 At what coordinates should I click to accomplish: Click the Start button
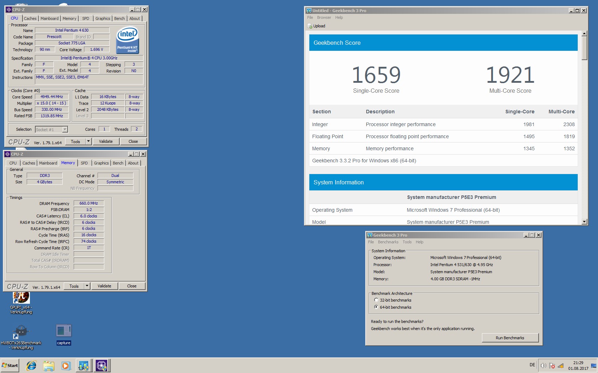(10, 366)
